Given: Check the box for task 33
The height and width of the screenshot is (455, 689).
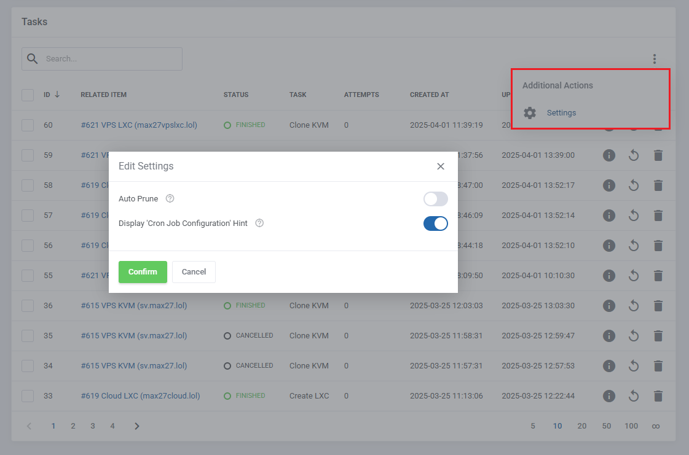Looking at the screenshot, I should [x=28, y=395].
